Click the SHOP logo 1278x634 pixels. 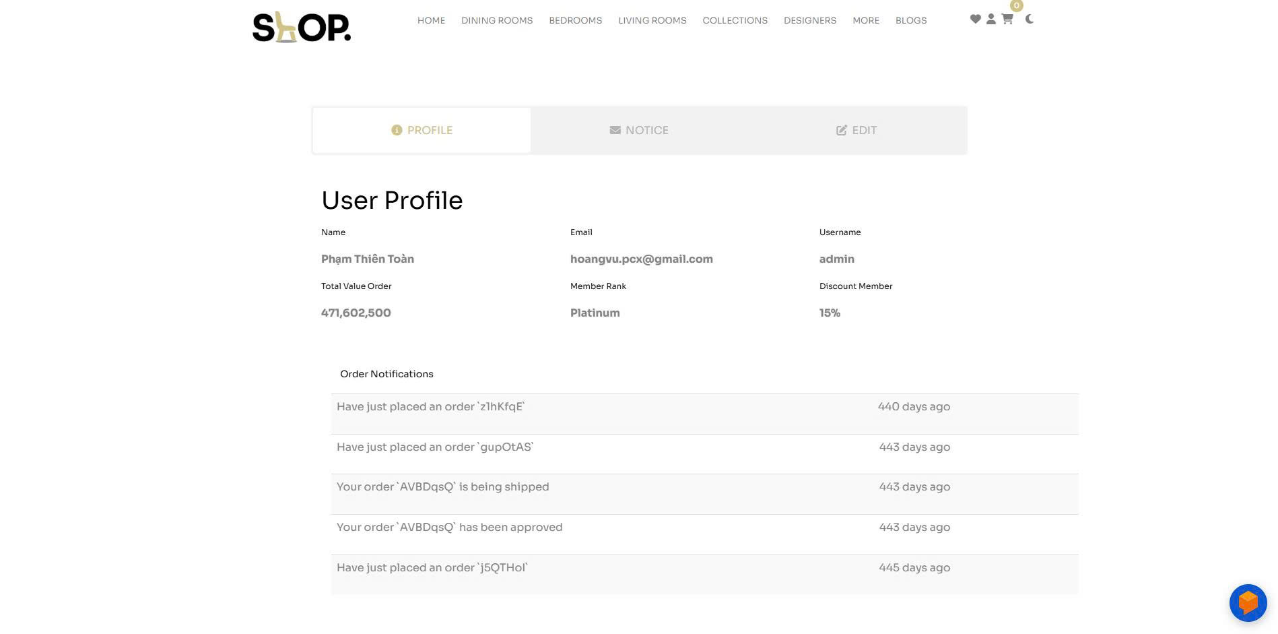(x=302, y=28)
